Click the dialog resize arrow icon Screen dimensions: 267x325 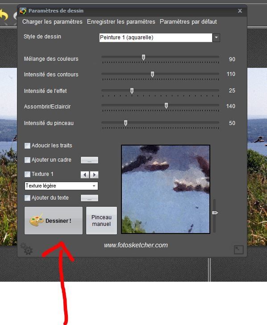click(238, 250)
